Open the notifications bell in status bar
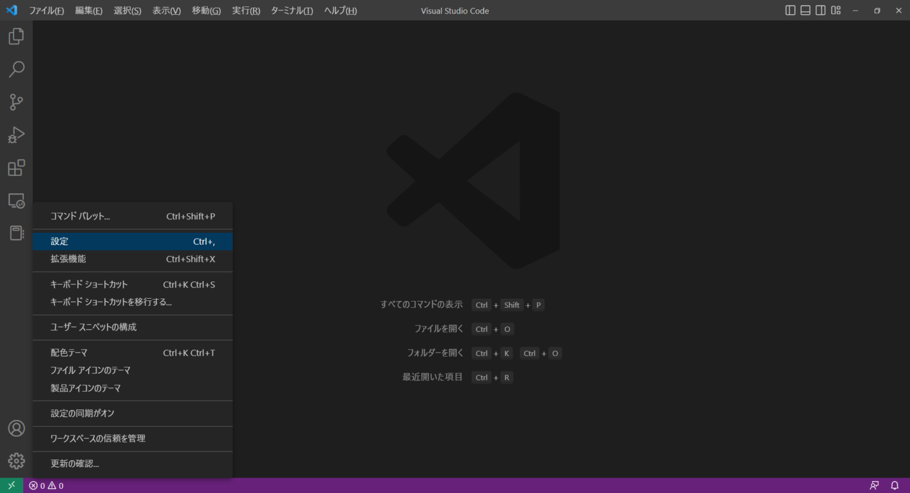 coord(895,485)
